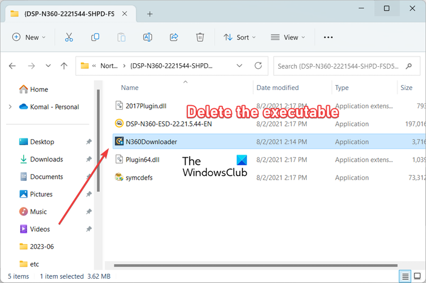Image resolution: width=426 pixels, height=283 pixels.
Task: Click the Plugin64.dll file icon
Action: point(119,159)
